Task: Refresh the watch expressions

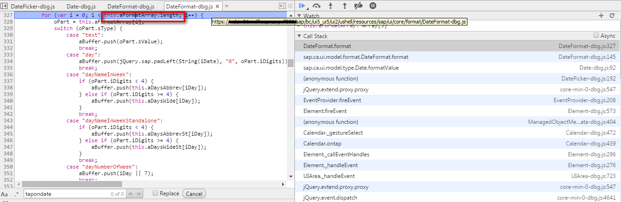Action: coord(611,16)
